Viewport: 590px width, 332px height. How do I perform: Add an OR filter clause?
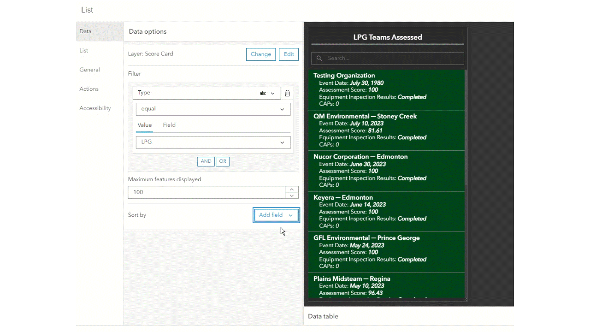click(x=223, y=161)
